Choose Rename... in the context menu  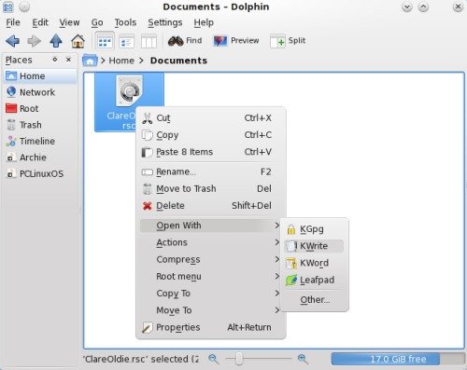pos(211,171)
